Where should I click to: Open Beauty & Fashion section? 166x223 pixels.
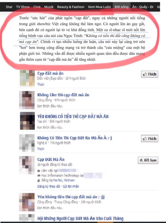coord(71,7)
